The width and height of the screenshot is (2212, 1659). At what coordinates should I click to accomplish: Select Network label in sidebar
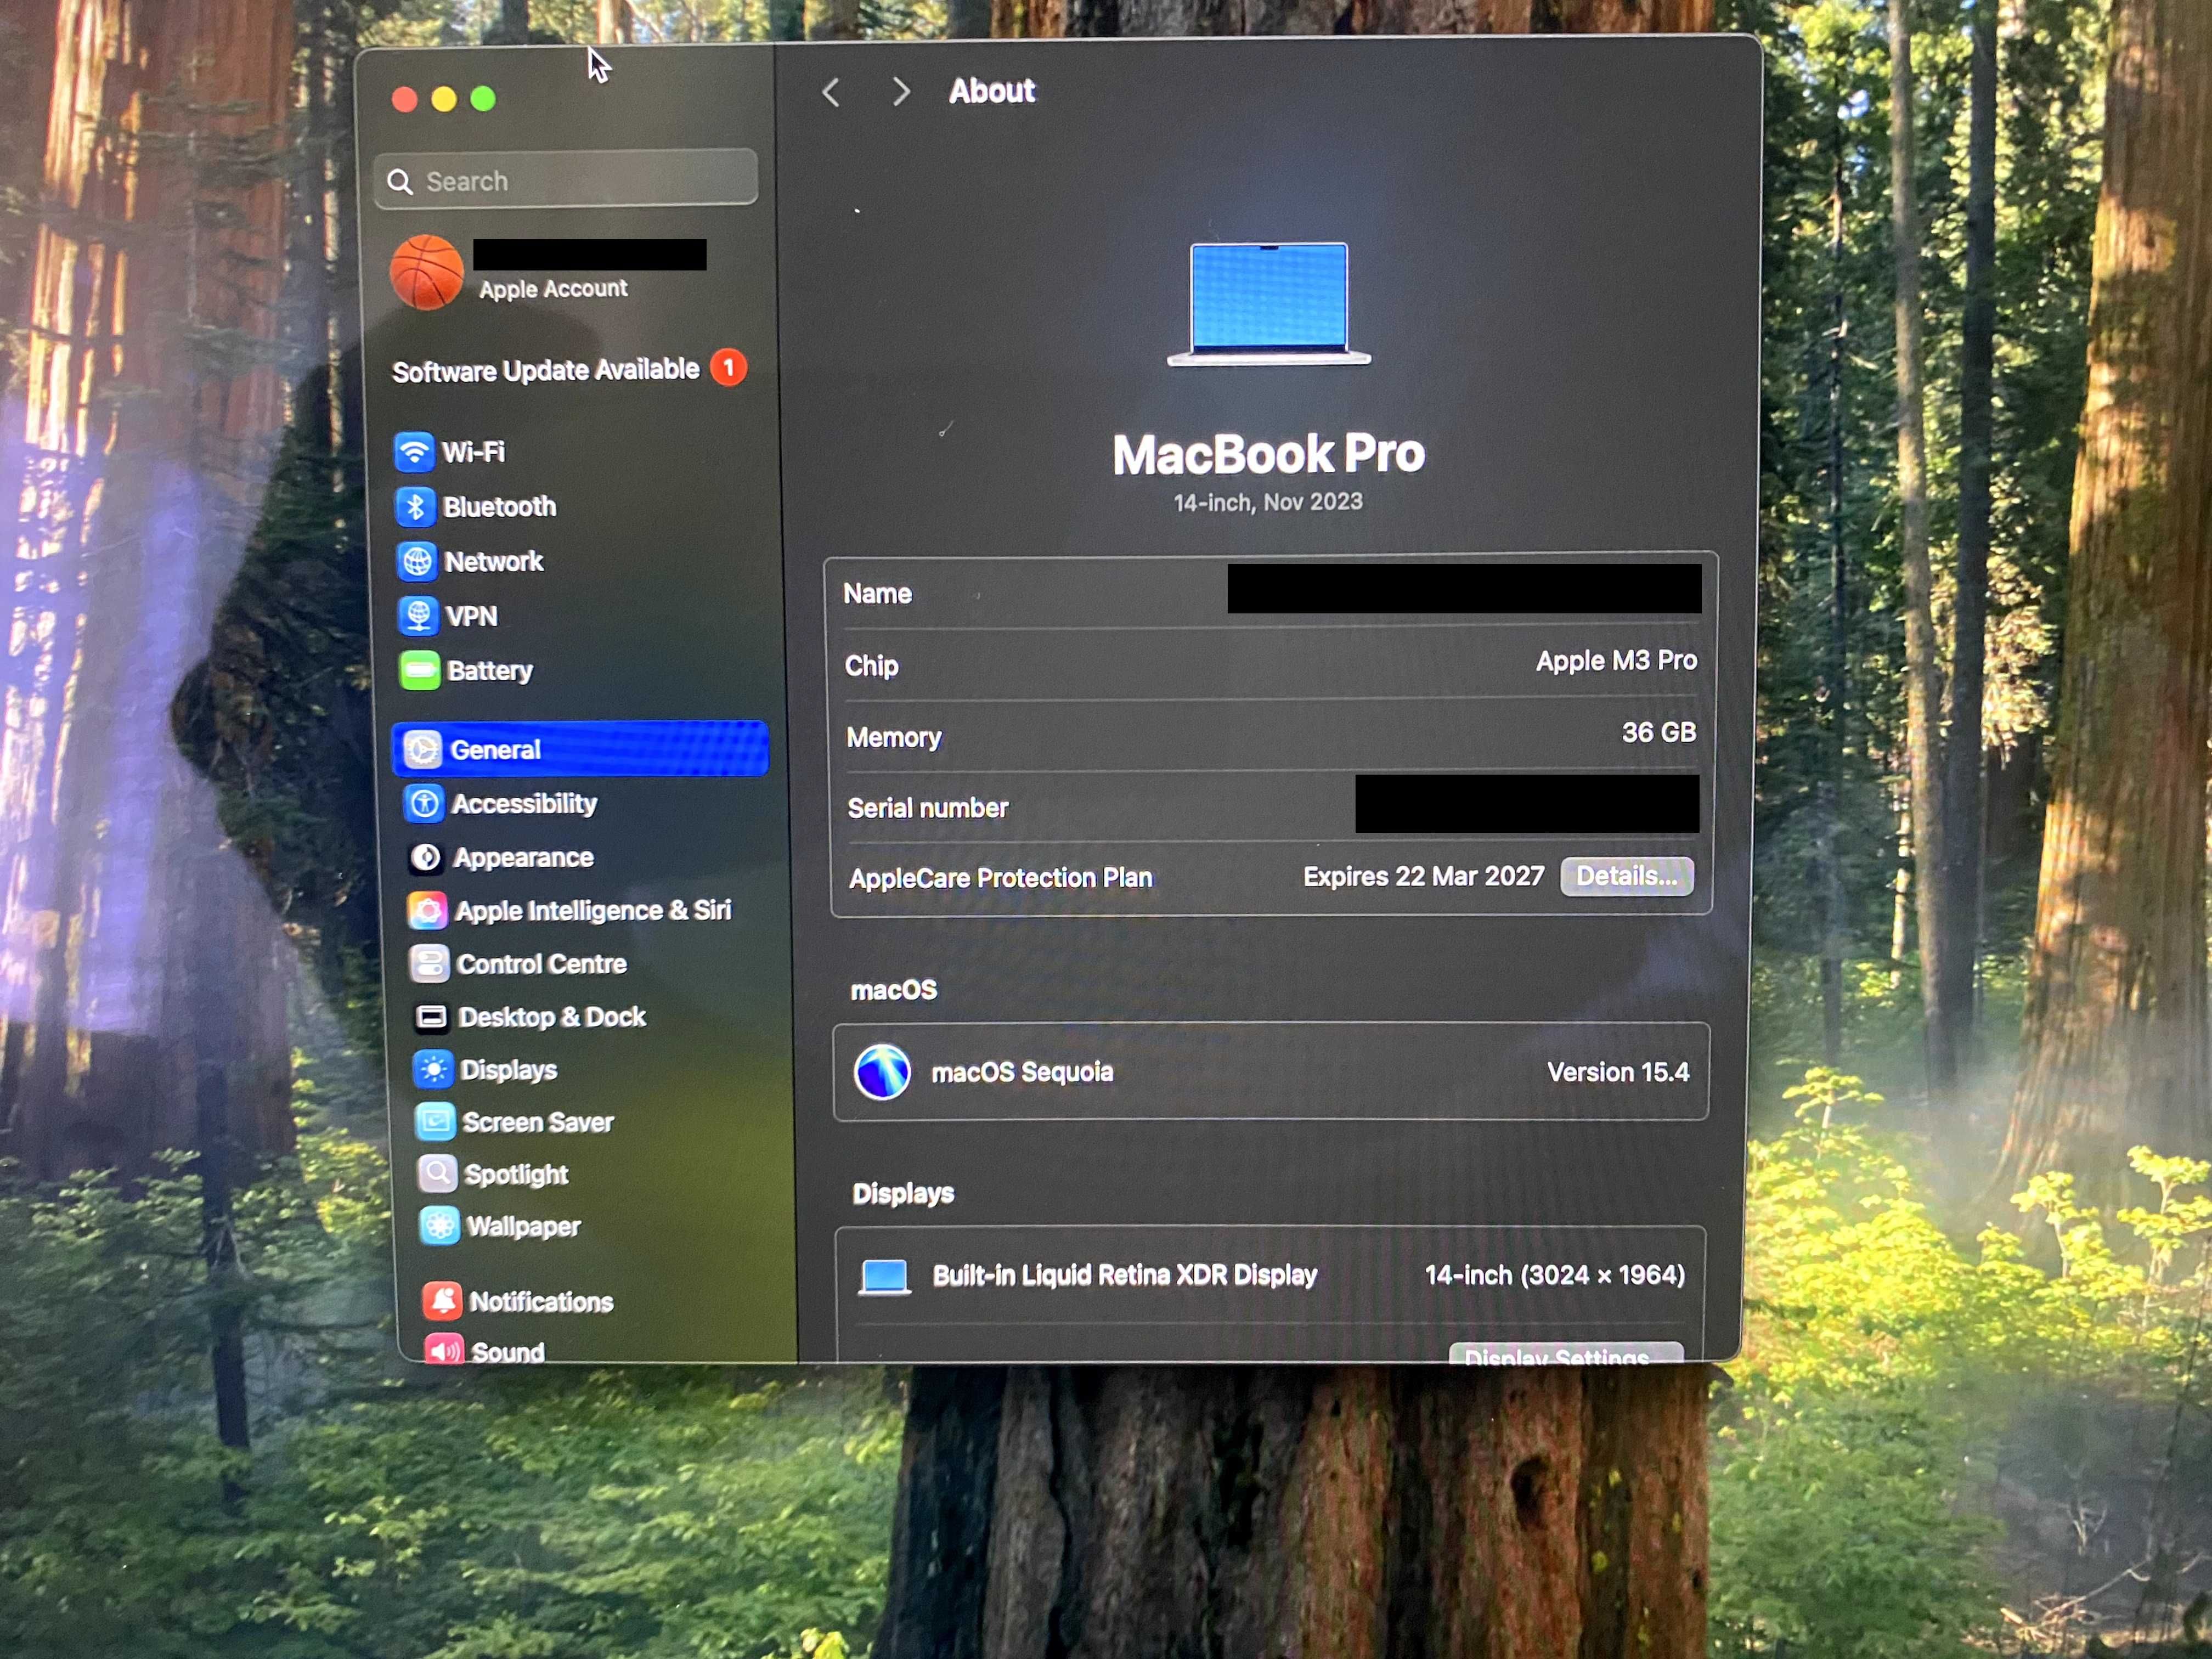(494, 562)
